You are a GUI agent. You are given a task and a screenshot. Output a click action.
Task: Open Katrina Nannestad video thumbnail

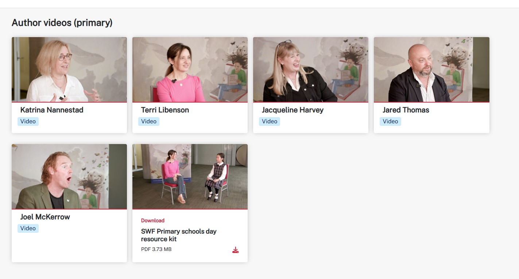pos(69,69)
